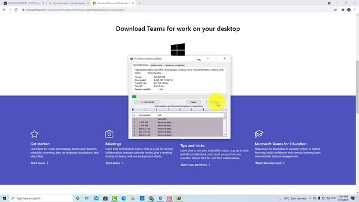Image resolution: width=359 pixels, height=202 pixels.
Task: Click the Windows logo on page
Action: pyautogui.click(x=178, y=49)
